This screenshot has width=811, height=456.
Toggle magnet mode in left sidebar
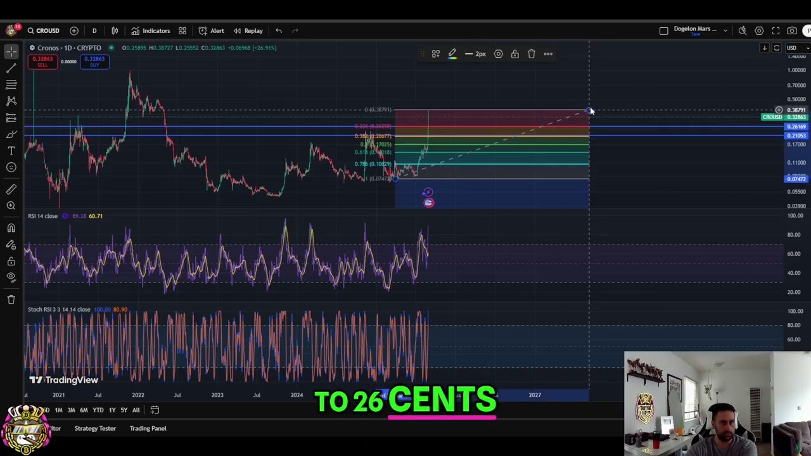11,228
